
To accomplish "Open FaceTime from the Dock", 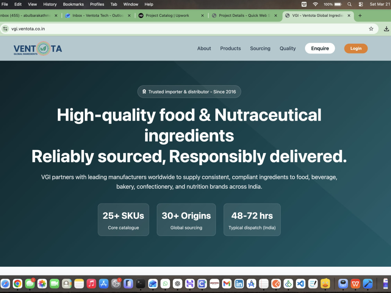I will 54,284.
